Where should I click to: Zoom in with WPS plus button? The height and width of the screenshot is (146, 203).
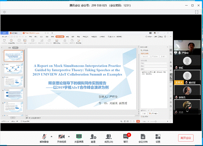click(167, 121)
